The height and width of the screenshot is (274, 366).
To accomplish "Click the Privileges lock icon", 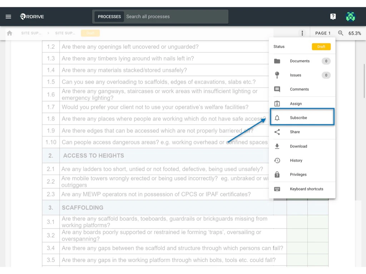I will [x=277, y=174].
